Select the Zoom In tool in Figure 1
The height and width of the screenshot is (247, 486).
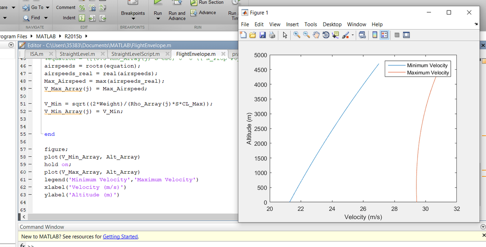tap(296, 35)
